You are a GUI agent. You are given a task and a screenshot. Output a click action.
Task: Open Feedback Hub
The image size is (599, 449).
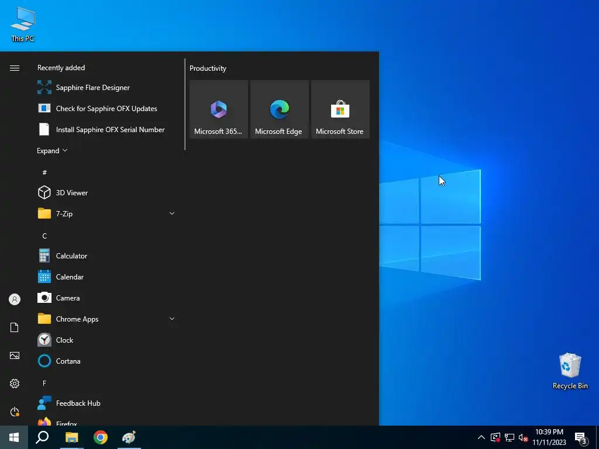pyautogui.click(x=106, y=403)
